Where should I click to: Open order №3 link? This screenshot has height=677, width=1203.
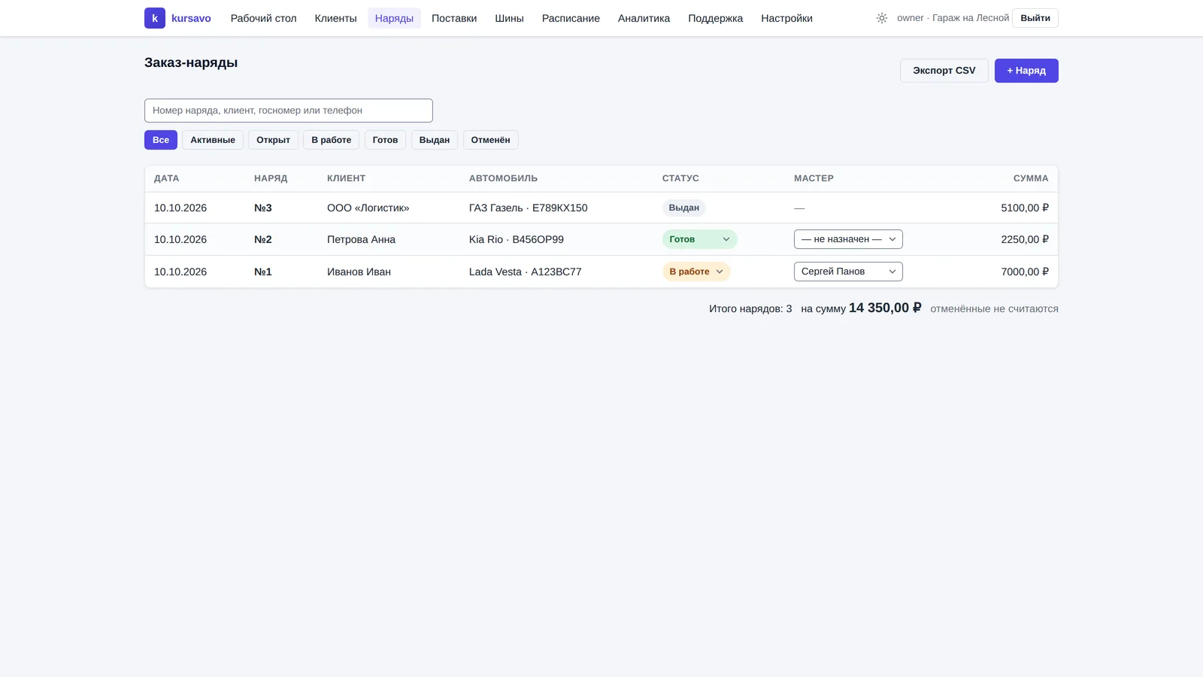[x=262, y=208]
